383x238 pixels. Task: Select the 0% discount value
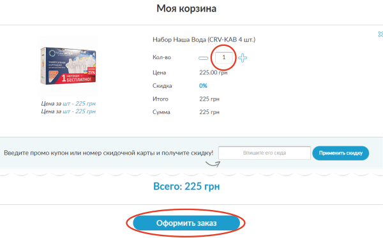point(203,86)
